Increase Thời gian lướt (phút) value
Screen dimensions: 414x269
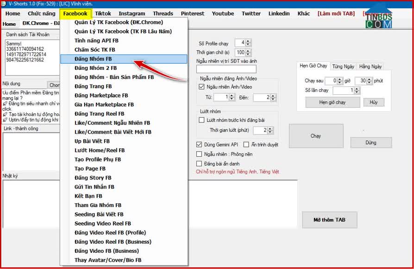pos(270,128)
